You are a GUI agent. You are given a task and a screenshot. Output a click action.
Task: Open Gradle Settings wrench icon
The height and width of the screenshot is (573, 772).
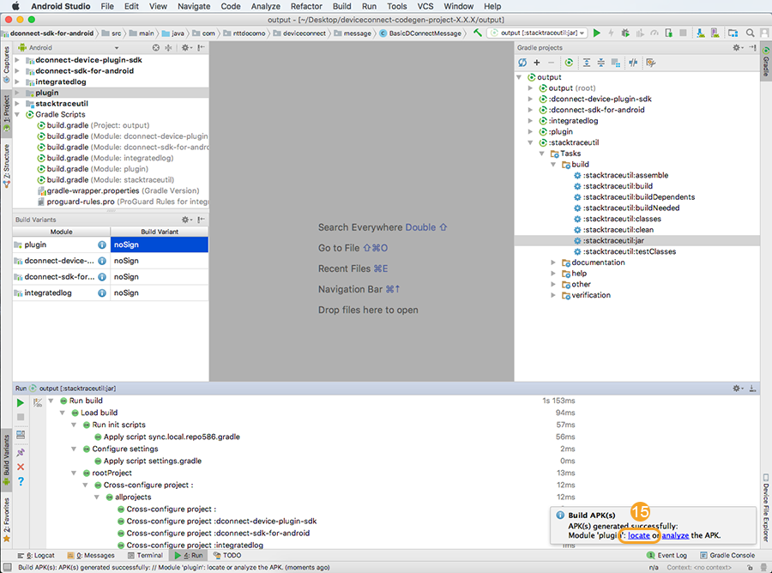pos(651,63)
